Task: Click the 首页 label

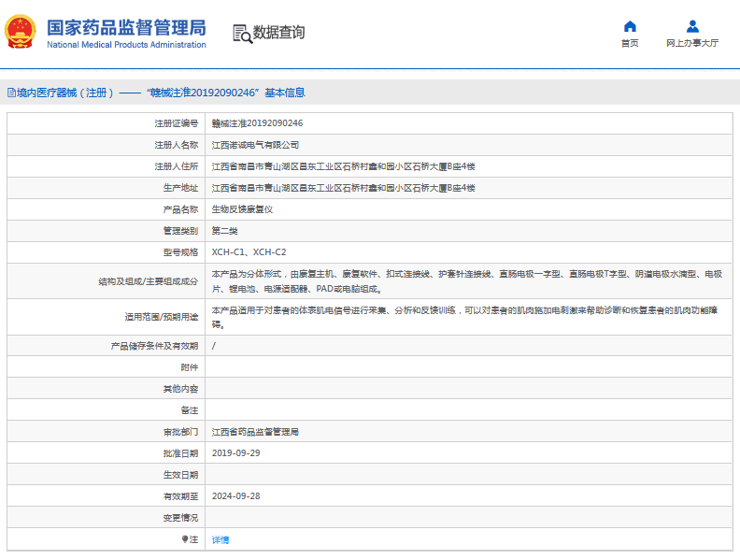Action: click(x=630, y=43)
